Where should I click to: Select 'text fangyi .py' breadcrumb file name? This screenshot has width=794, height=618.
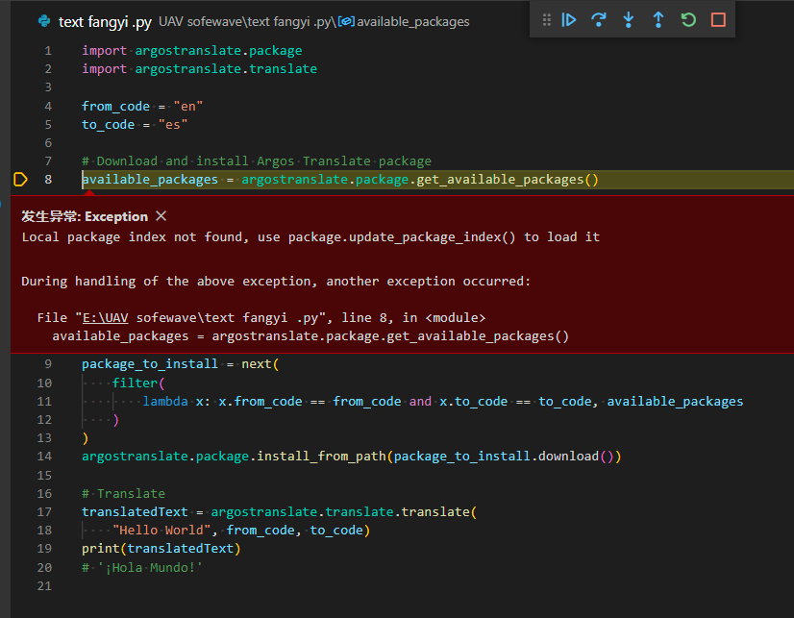click(x=105, y=22)
